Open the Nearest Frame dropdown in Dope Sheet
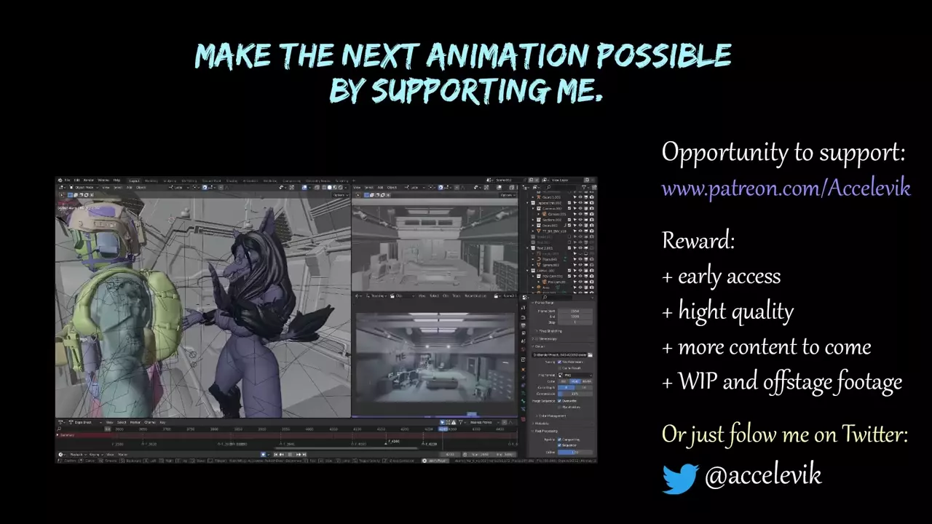 click(x=483, y=422)
